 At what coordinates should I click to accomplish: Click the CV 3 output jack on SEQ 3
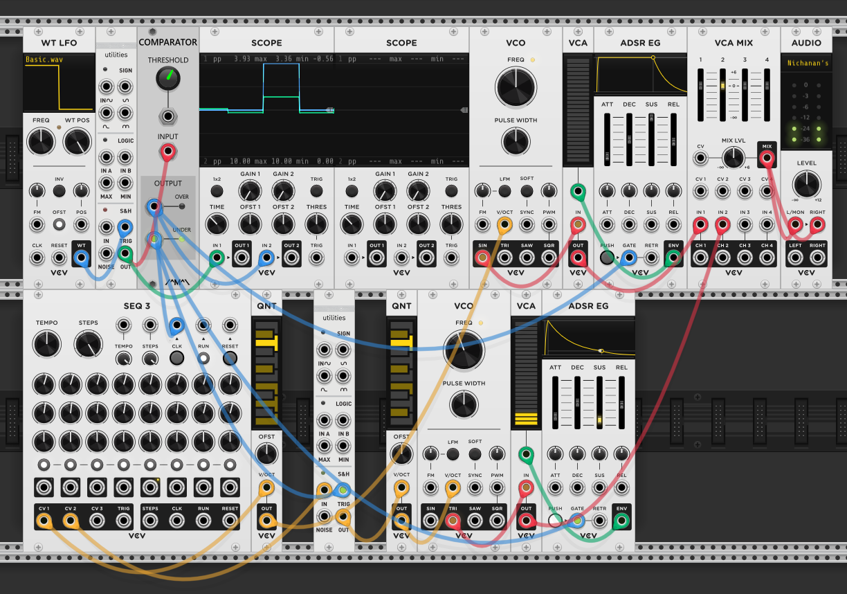(x=97, y=521)
